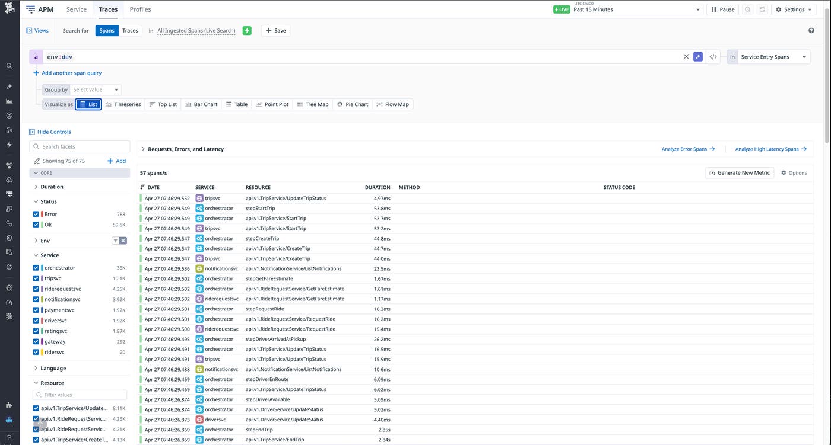Toggle the gateway service checkbox

click(36, 341)
